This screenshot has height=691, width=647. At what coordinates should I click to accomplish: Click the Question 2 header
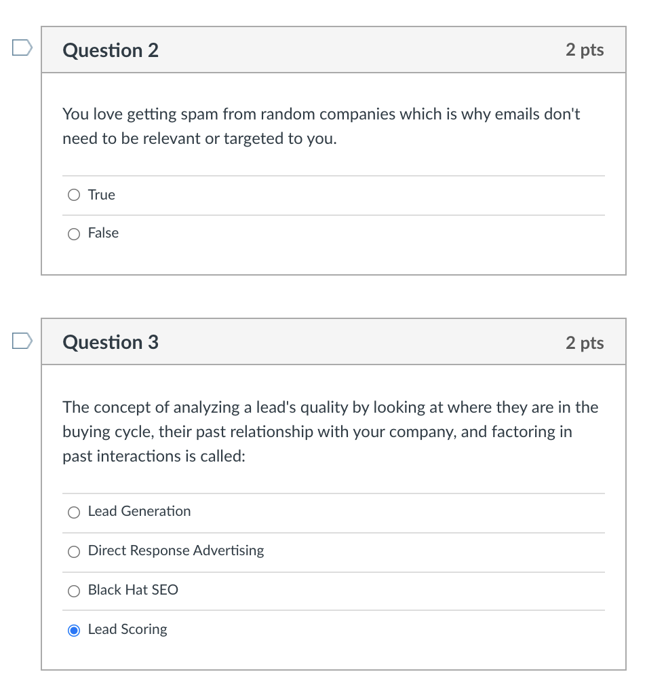click(110, 50)
